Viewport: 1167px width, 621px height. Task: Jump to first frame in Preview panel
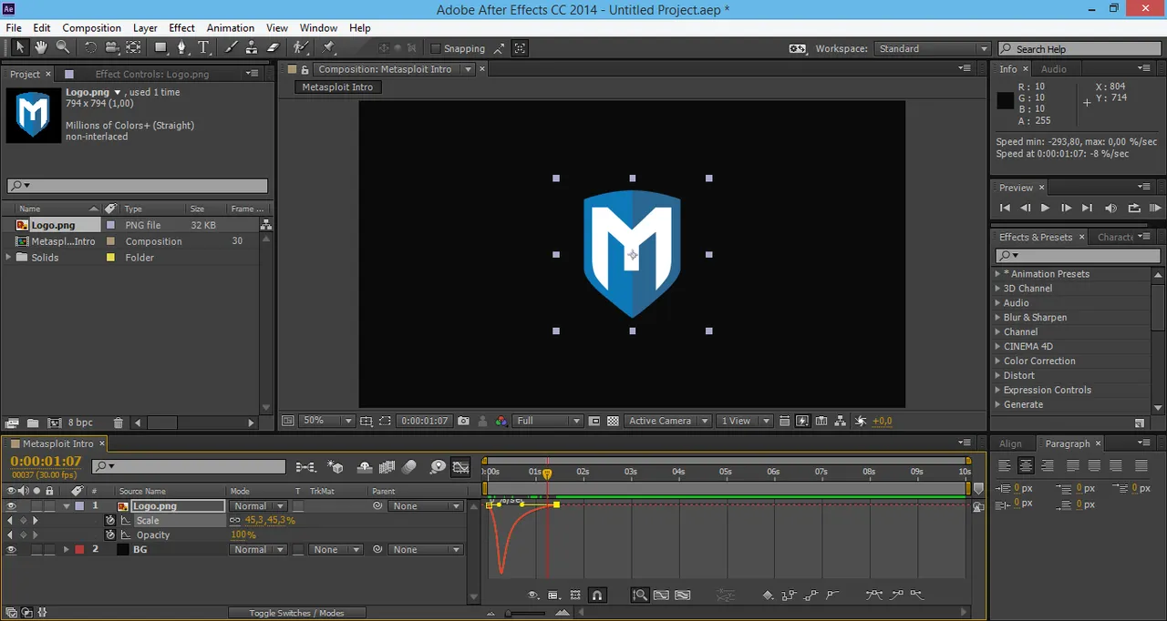[1005, 208]
